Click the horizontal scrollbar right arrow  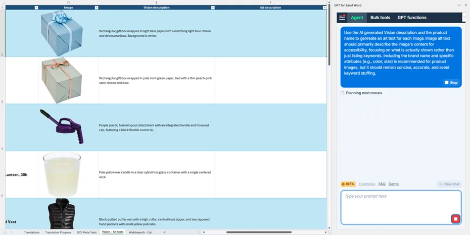[x=326, y=232]
